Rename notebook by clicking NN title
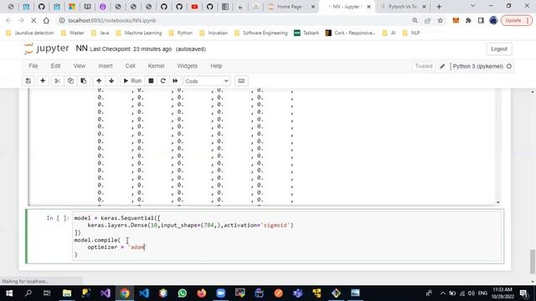The height and width of the screenshot is (301, 536). (x=81, y=48)
